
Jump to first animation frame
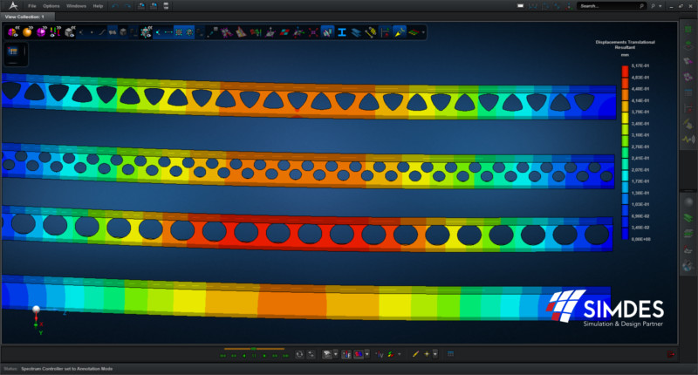pos(223,356)
